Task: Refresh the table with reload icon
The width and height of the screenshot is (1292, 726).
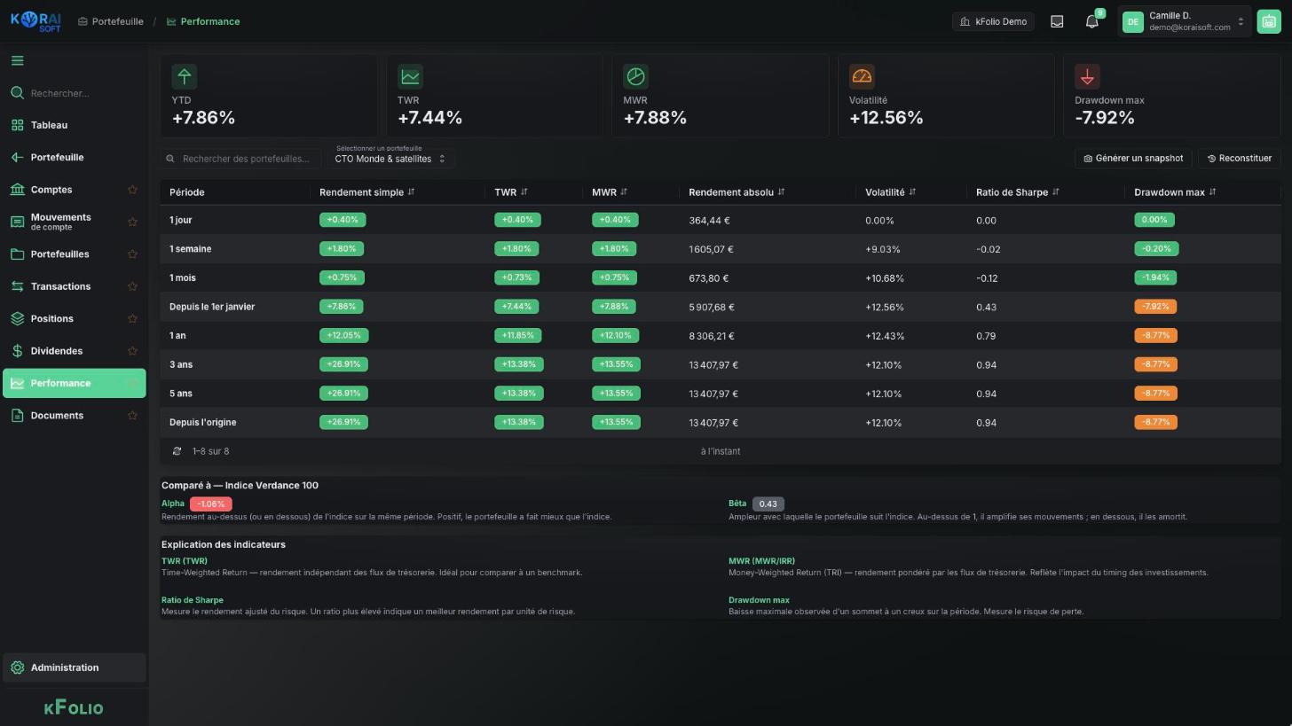Action: (177, 451)
